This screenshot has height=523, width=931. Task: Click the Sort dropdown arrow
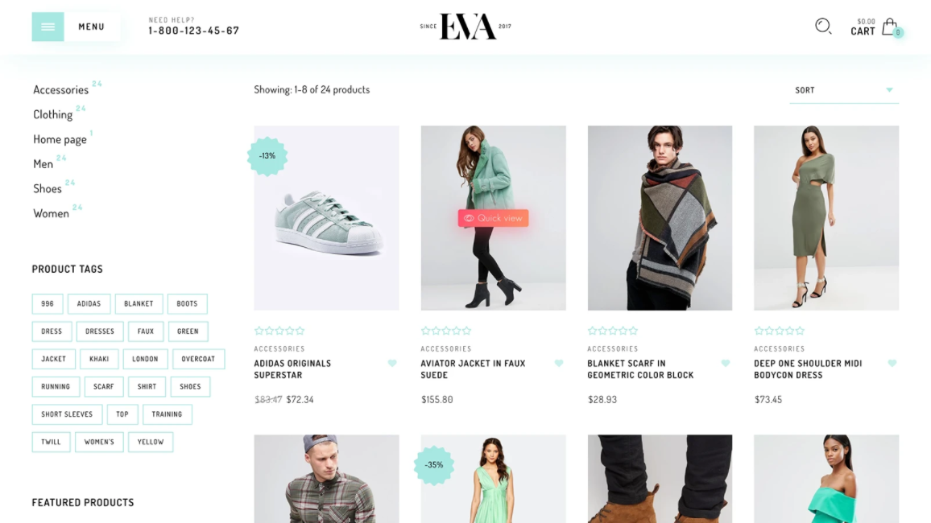889,90
